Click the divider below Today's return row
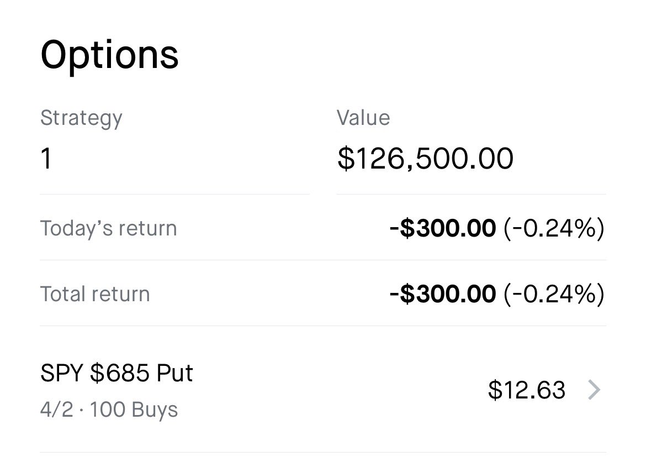 (323, 260)
